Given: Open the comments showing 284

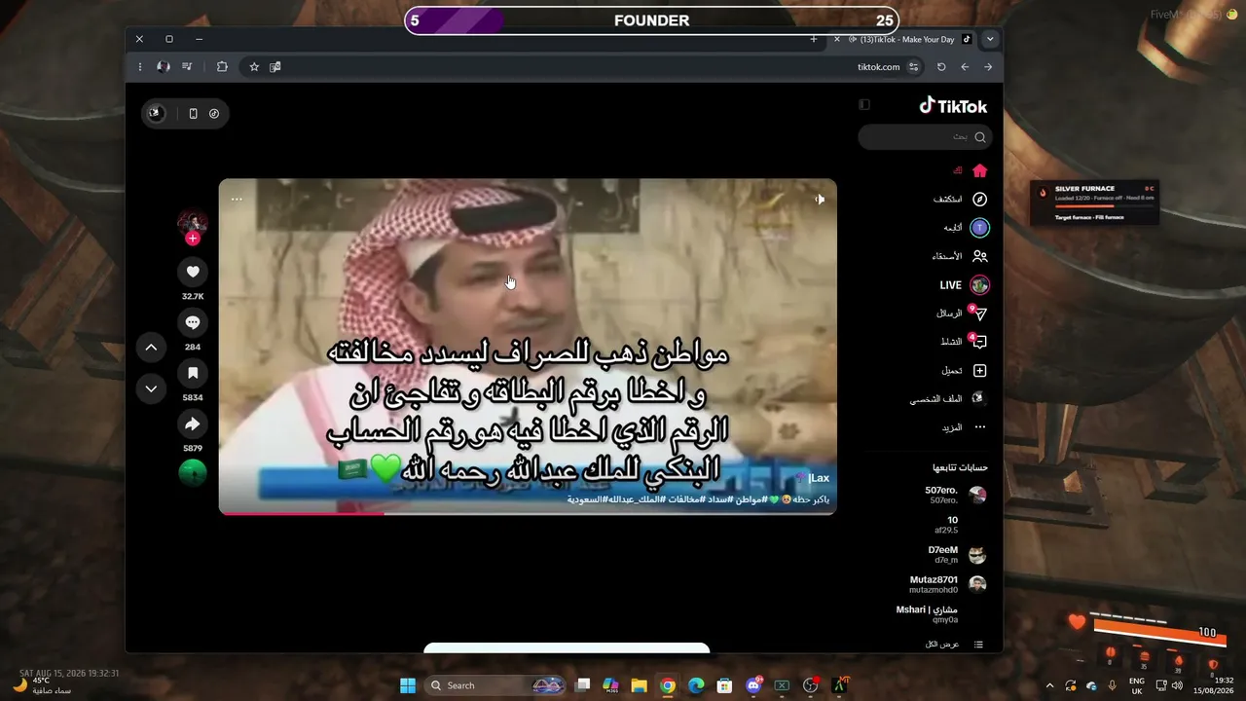Looking at the screenshot, I should 193,322.
